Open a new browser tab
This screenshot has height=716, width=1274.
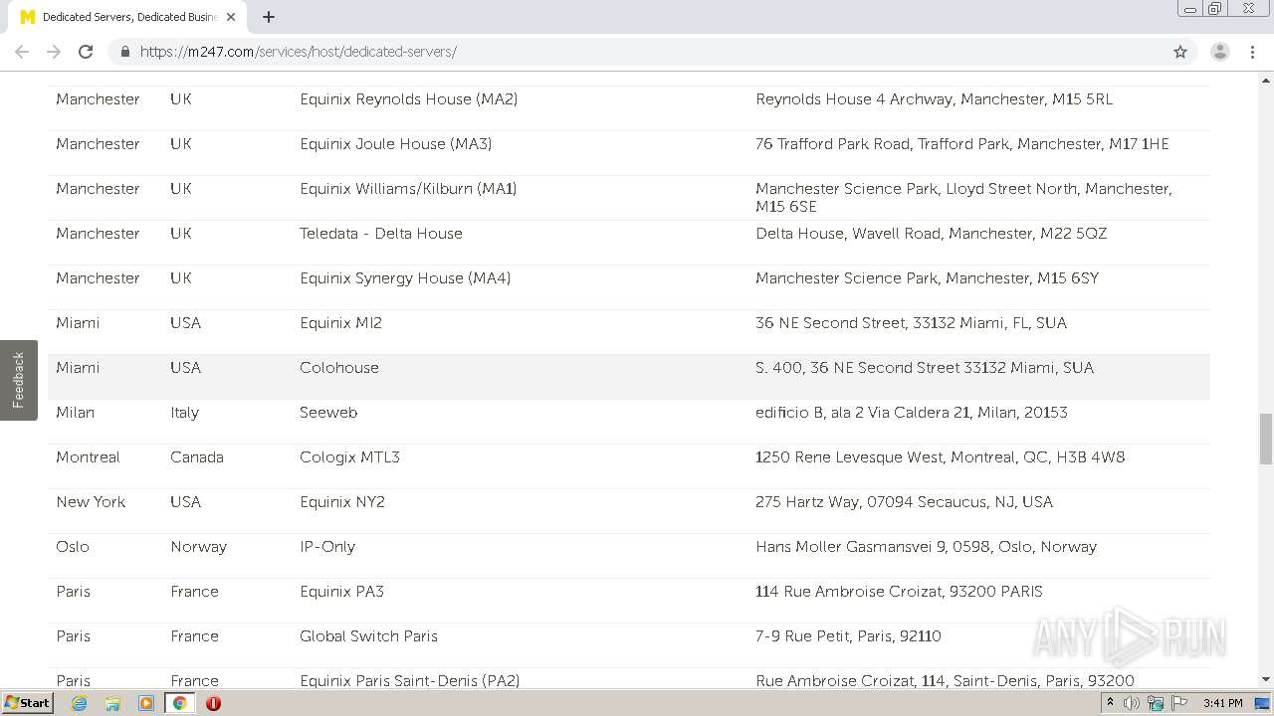coord(269,17)
